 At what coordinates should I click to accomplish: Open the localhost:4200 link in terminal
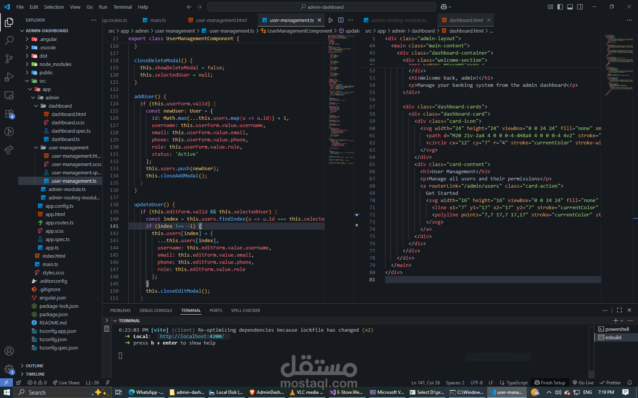pos(192,336)
